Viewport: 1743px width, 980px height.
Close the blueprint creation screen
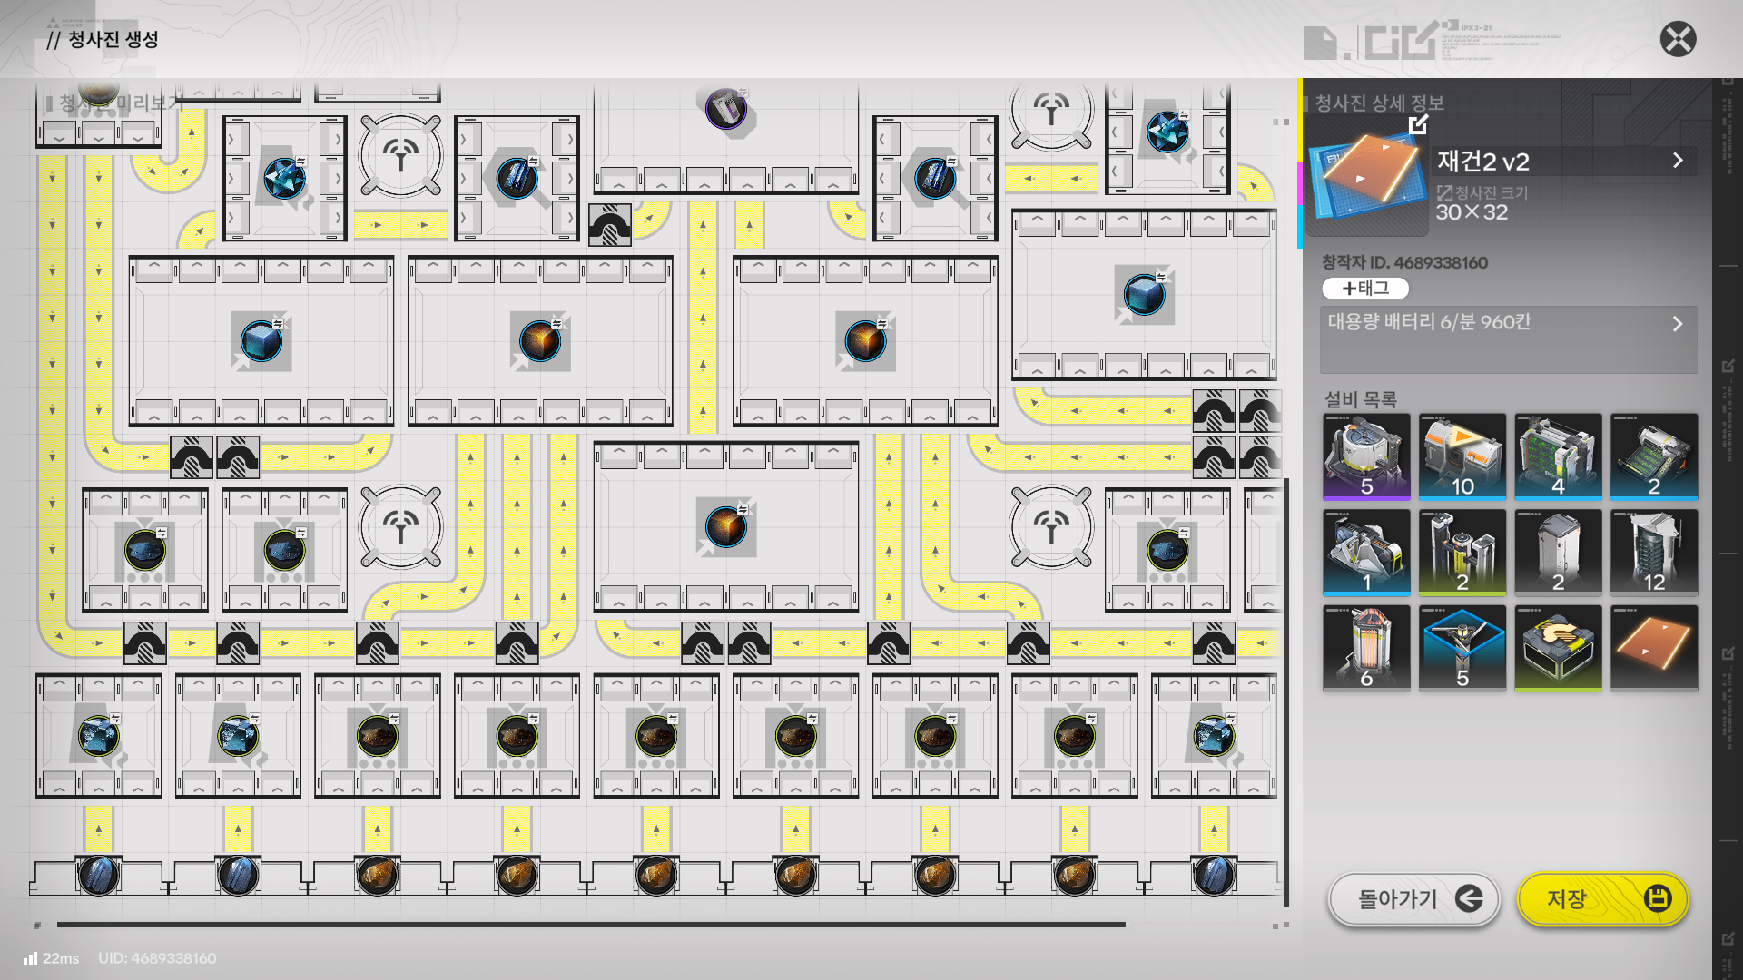coord(1678,39)
